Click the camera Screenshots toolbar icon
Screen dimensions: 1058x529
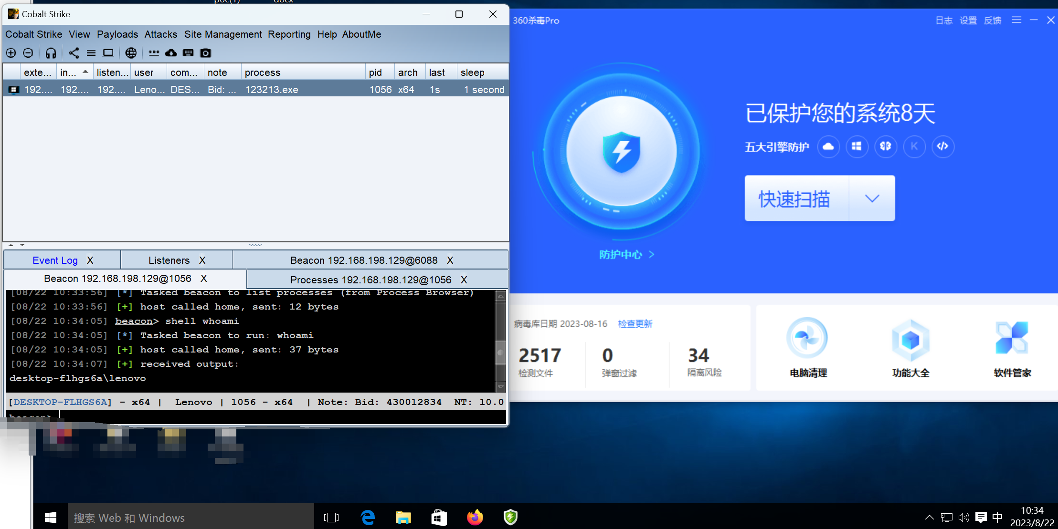click(205, 53)
